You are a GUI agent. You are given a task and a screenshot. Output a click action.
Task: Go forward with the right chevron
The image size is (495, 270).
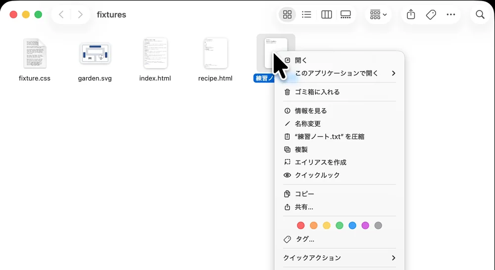click(x=80, y=14)
